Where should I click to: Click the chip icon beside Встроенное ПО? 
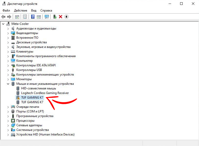[x=13, y=38]
